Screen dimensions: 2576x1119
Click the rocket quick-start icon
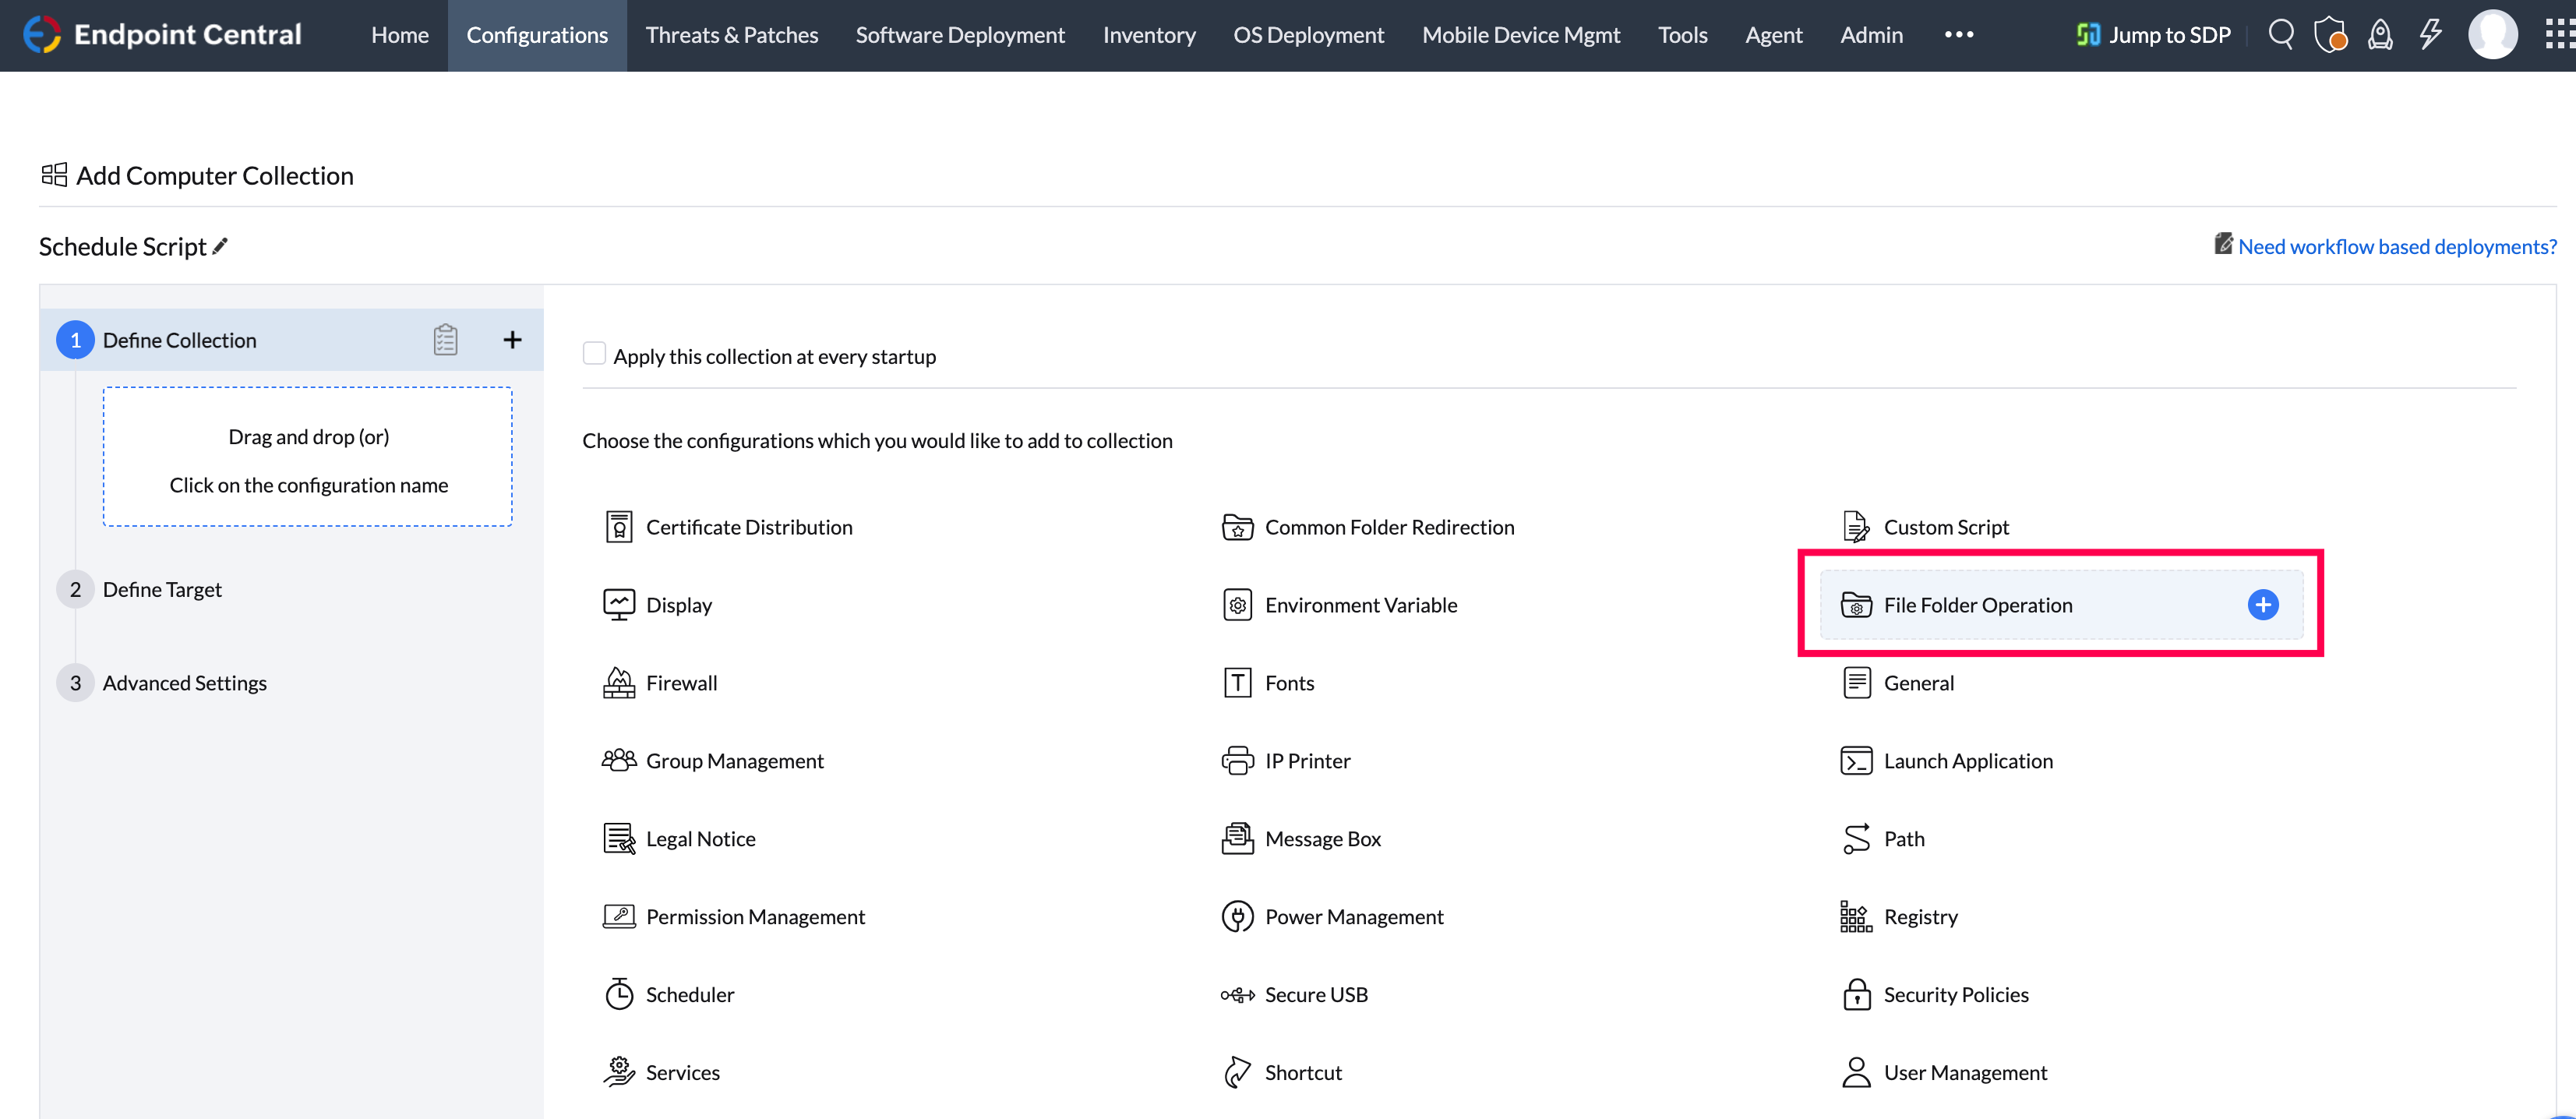tap(2381, 35)
